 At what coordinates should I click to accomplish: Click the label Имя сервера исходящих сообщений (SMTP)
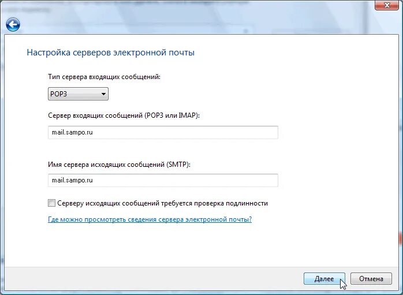pos(119,164)
